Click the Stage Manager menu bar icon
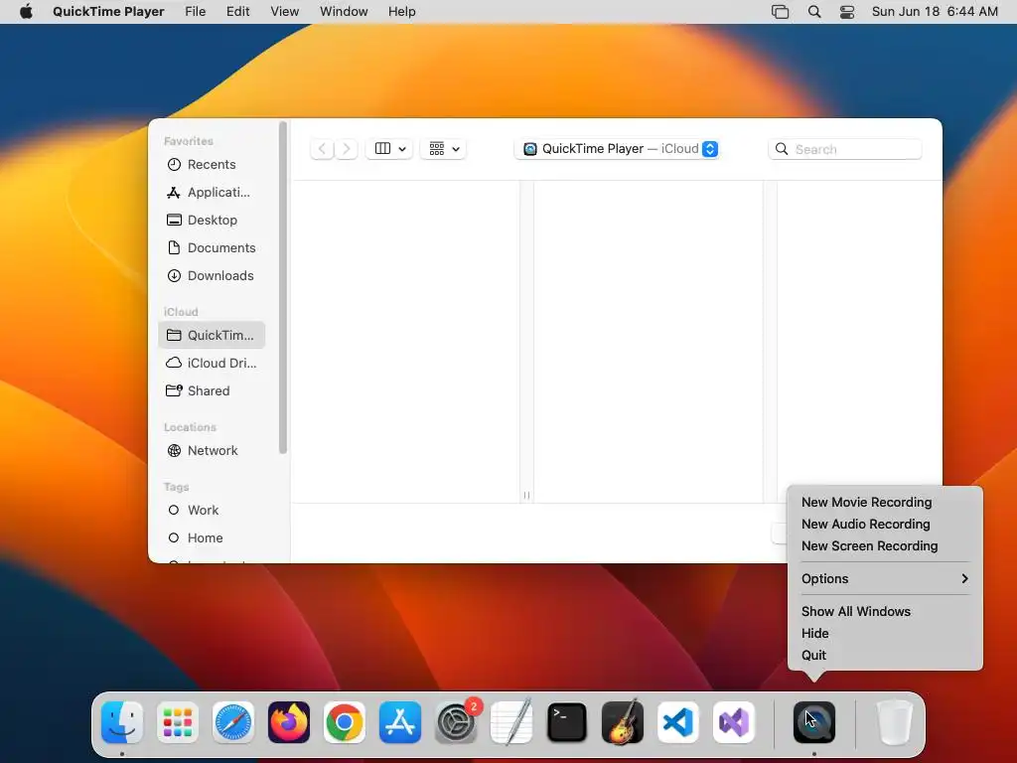The width and height of the screenshot is (1017, 763). pyautogui.click(x=781, y=12)
